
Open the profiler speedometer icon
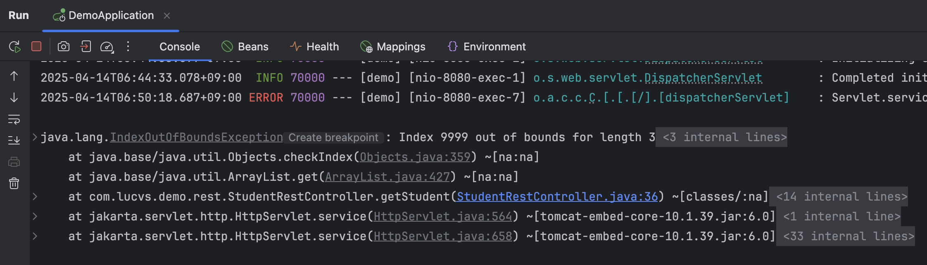coord(107,47)
